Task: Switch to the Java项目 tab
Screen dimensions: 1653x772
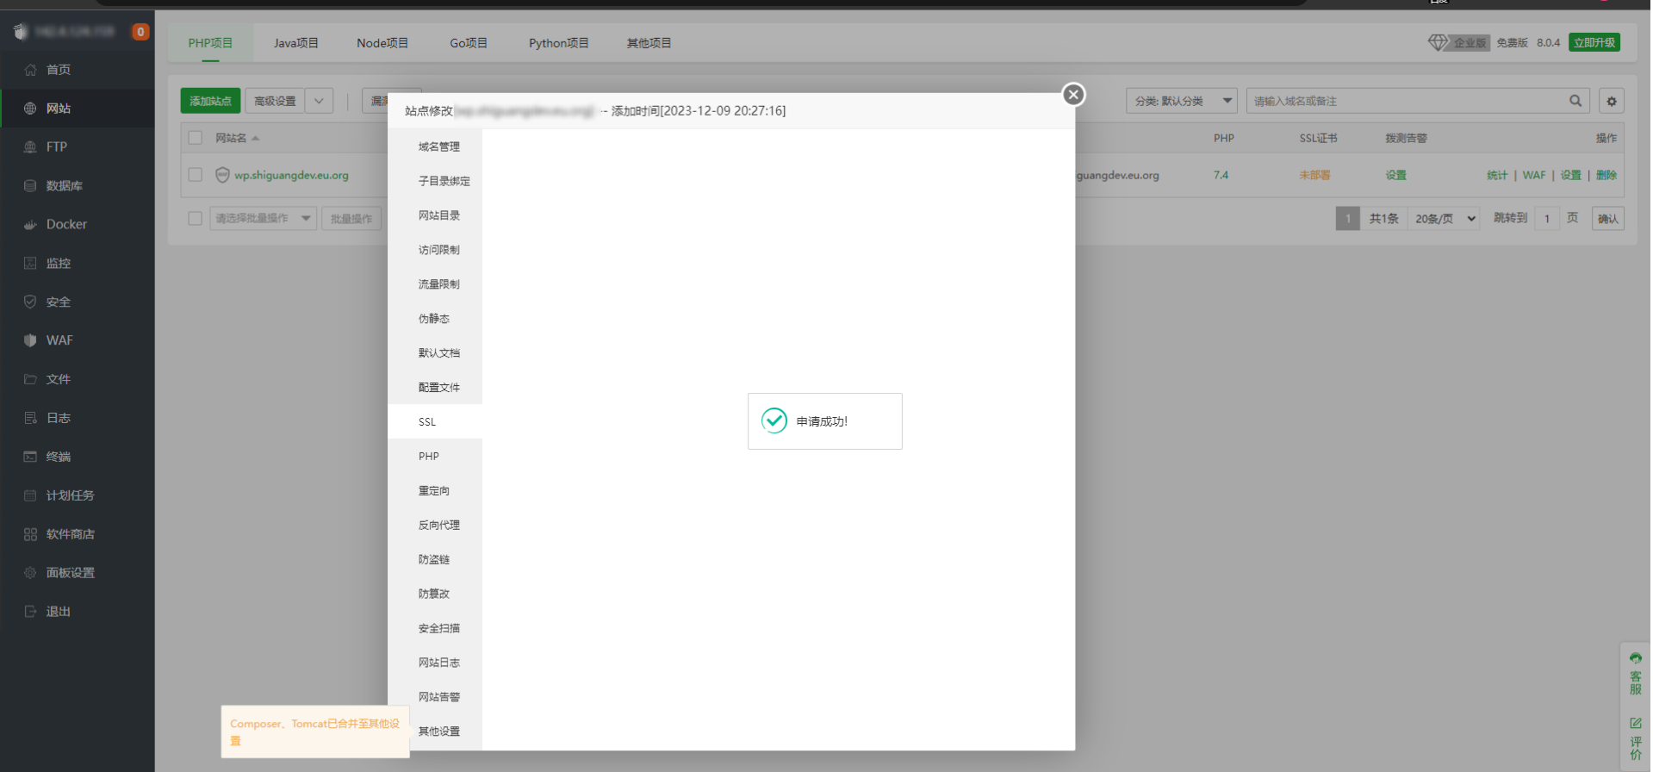Action: (295, 43)
